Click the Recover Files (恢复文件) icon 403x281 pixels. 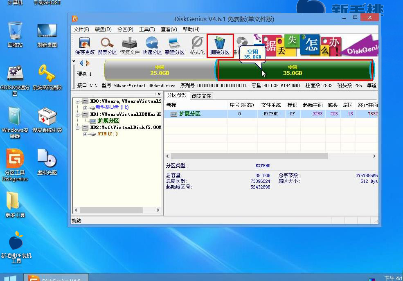130,46
